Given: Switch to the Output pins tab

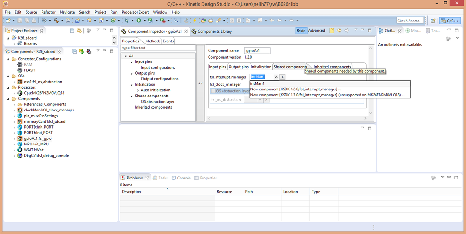Looking at the screenshot, I should [x=238, y=67].
